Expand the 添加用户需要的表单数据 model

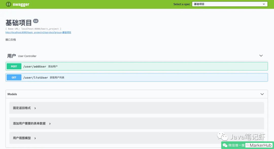pyautogui.click(x=137, y=123)
